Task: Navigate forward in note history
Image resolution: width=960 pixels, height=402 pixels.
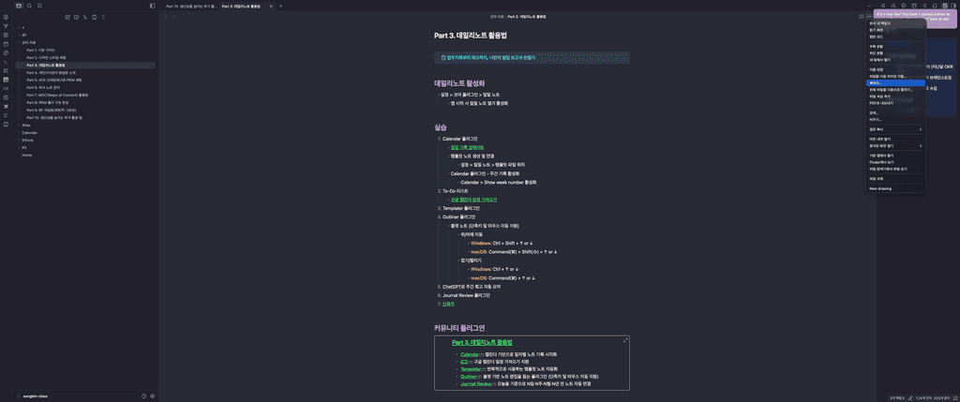Action: coord(173,17)
